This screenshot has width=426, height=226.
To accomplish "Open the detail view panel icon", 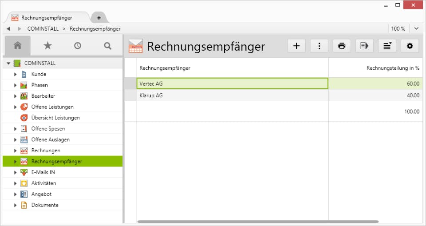I will point(364,46).
